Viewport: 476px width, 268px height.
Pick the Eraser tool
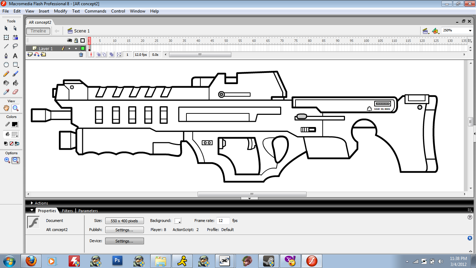(x=15, y=92)
